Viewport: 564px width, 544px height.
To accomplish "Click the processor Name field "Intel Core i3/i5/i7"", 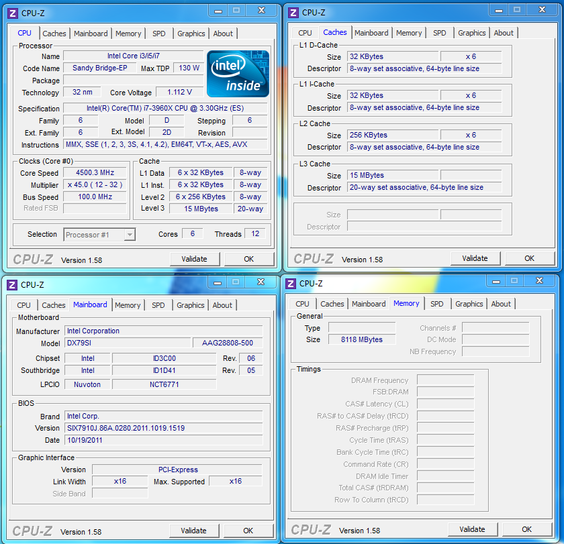I will [134, 56].
